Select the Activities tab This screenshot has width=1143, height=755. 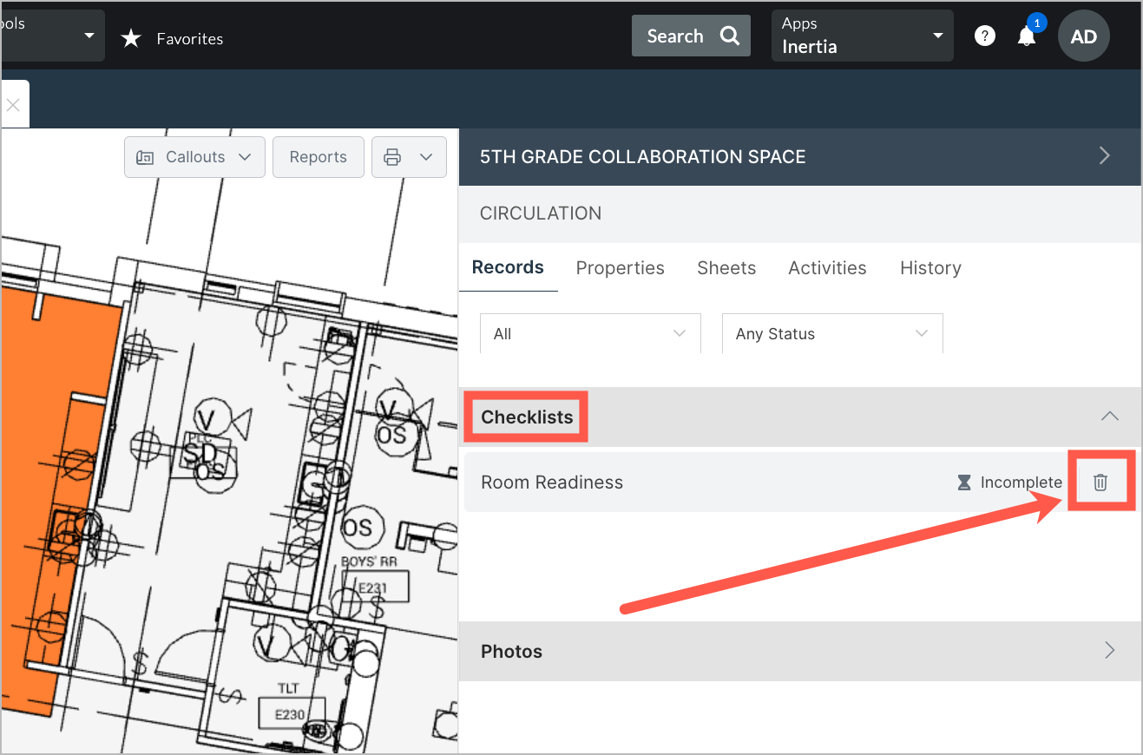[826, 267]
